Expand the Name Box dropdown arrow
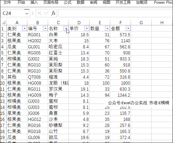Screen dimensions: 173x143 [27, 13]
